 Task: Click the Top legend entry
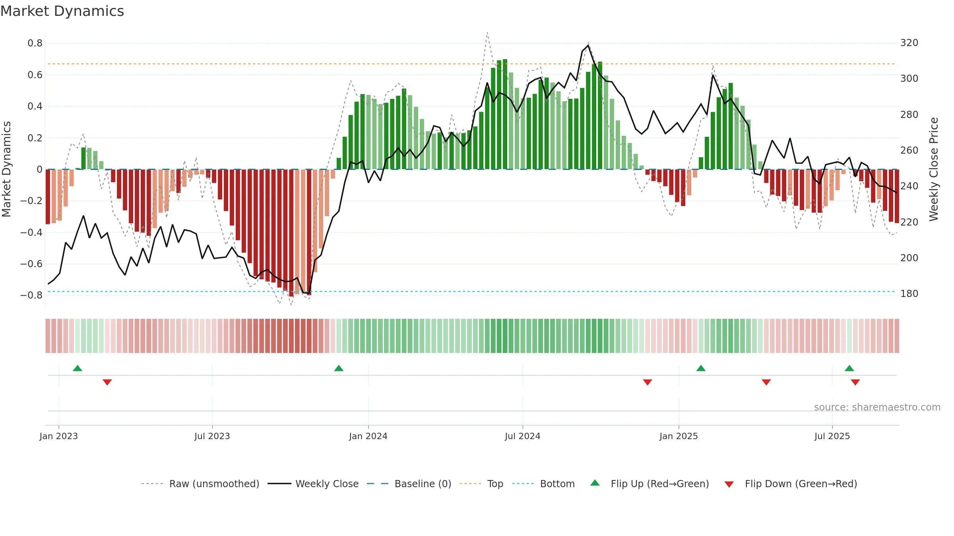pos(481,484)
